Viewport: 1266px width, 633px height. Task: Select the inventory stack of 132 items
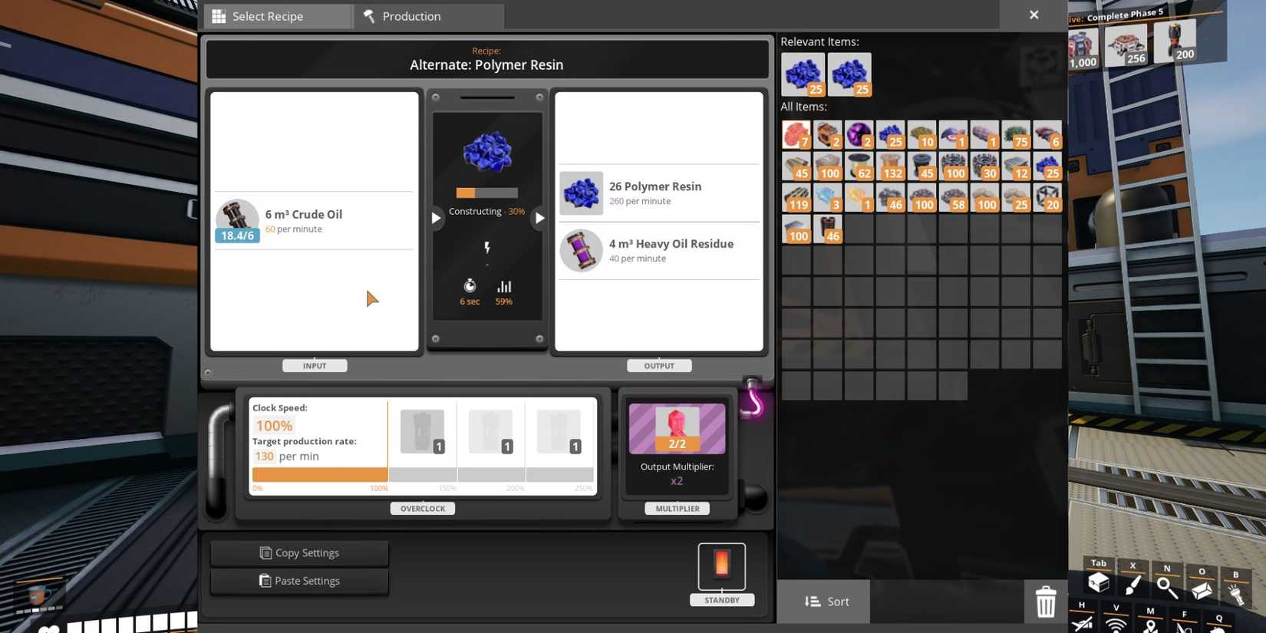pos(890,166)
